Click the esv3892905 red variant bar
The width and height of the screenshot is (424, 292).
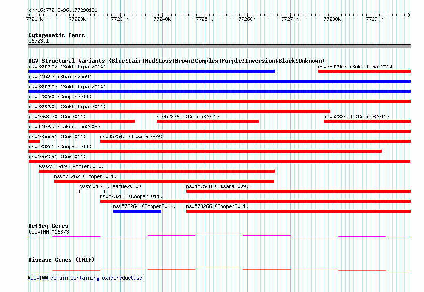click(179, 111)
